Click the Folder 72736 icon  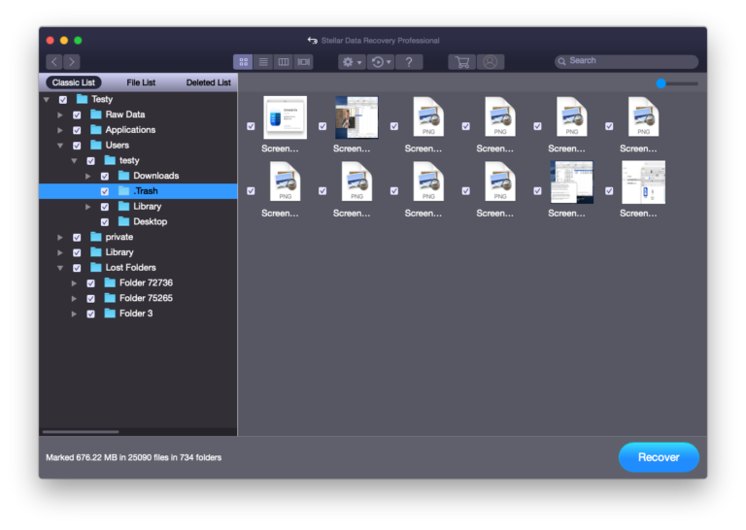pyautogui.click(x=110, y=282)
